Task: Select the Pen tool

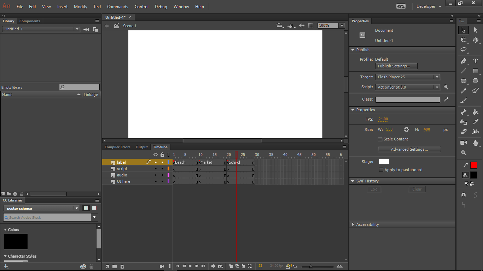Action: point(464,61)
